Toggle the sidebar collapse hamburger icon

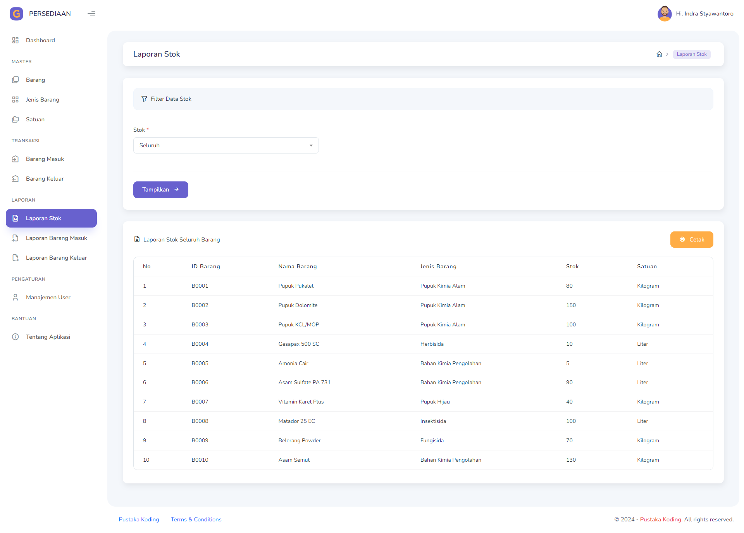[91, 14]
